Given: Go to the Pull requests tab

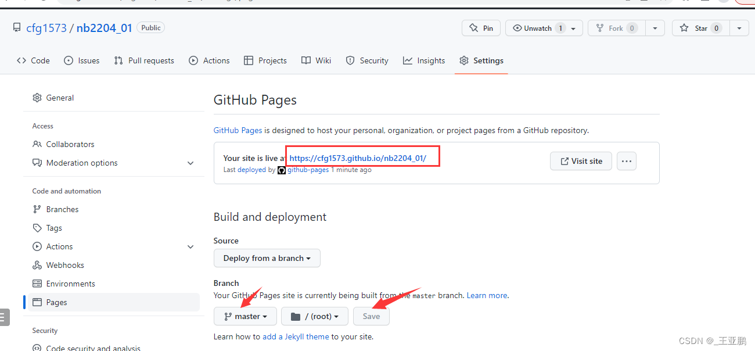Looking at the screenshot, I should (x=144, y=60).
